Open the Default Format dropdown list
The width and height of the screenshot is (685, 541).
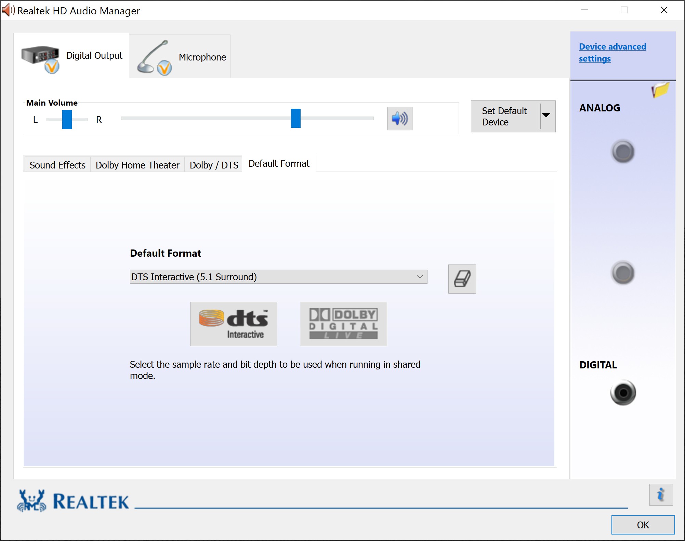pos(278,277)
